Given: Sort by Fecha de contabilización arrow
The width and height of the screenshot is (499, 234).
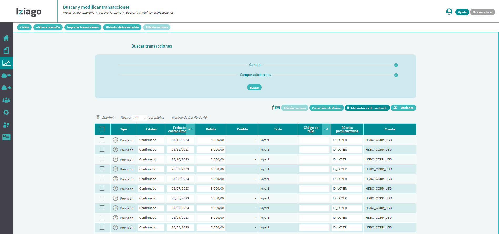Looking at the screenshot, I should click(x=191, y=129).
